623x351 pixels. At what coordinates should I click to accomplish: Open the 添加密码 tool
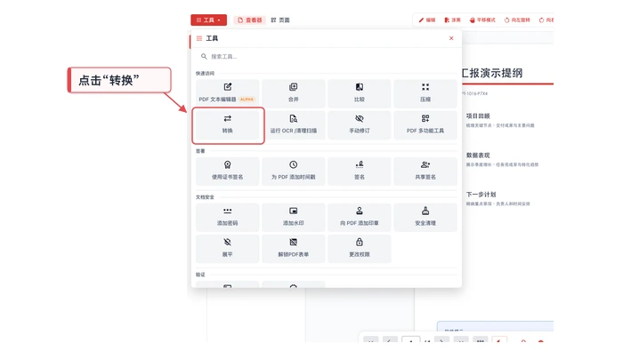coord(227,217)
